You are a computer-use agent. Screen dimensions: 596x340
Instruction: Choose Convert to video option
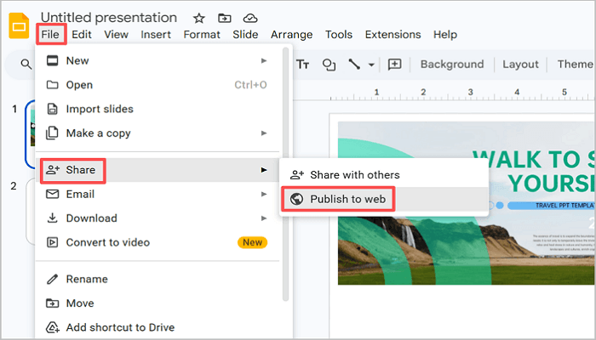tap(157, 242)
